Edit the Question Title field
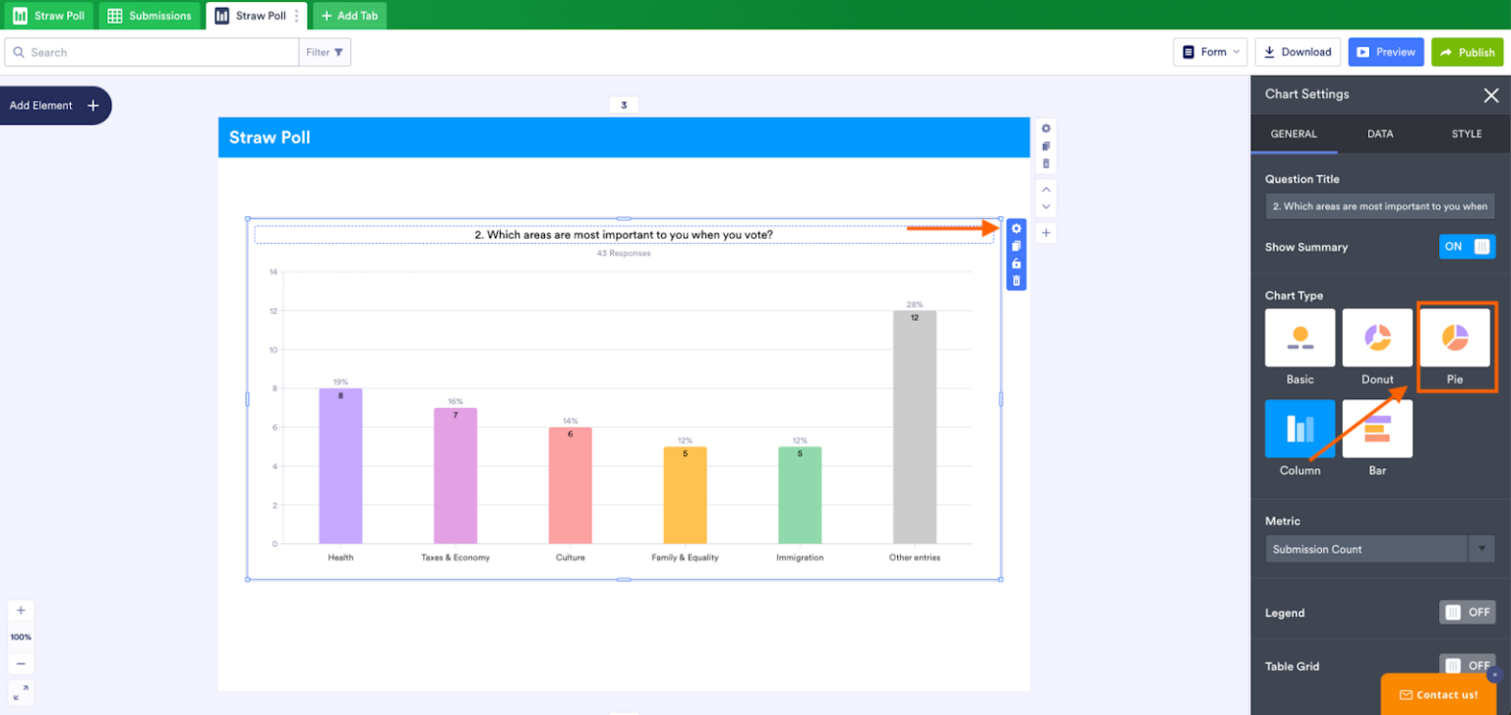Image resolution: width=1511 pixels, height=715 pixels. pos(1379,206)
